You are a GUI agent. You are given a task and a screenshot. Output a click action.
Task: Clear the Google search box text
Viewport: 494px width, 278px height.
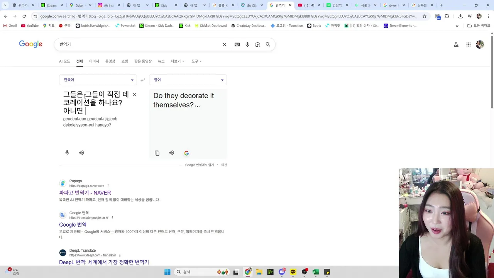point(225,44)
